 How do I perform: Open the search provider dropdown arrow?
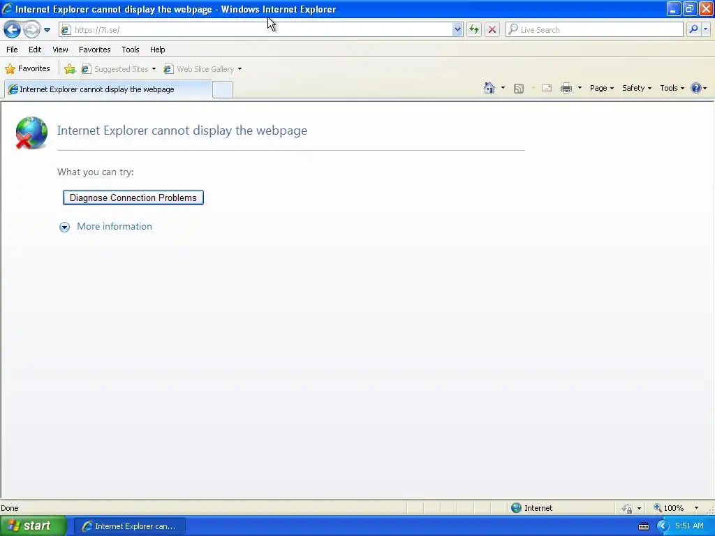pos(705,29)
